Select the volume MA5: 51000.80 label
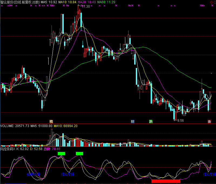 [42, 126]
